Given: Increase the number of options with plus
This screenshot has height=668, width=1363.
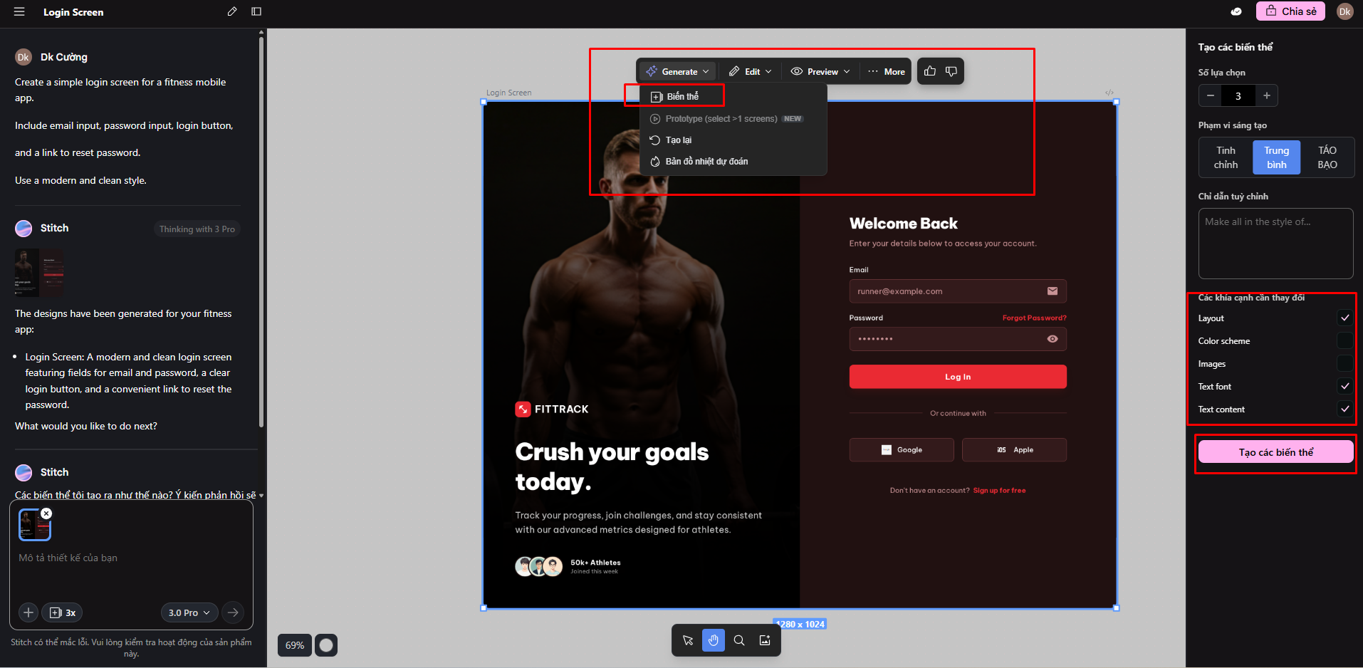Looking at the screenshot, I should pos(1266,95).
